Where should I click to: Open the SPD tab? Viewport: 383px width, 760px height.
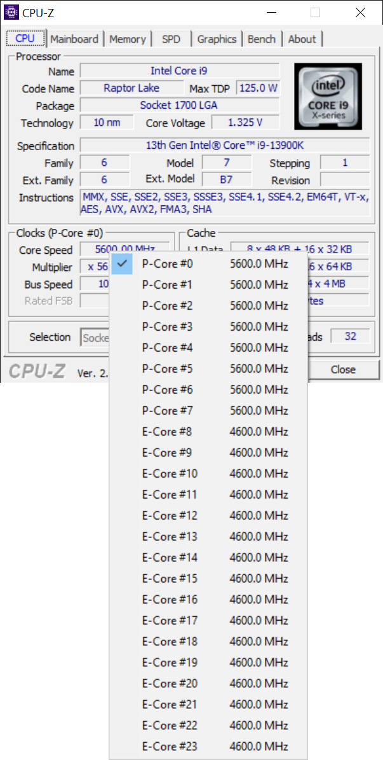[x=171, y=39]
